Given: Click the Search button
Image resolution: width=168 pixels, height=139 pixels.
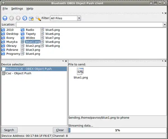Looking at the screenshot, I should (x=9, y=130).
